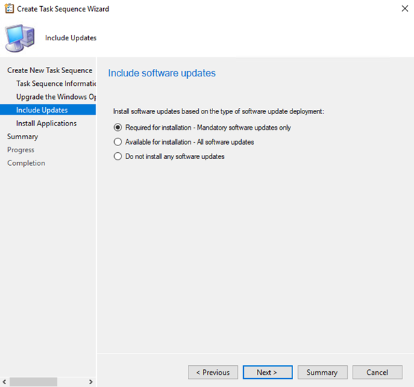
Task: Open the Create New Task Sequence step
Action: click(x=50, y=70)
